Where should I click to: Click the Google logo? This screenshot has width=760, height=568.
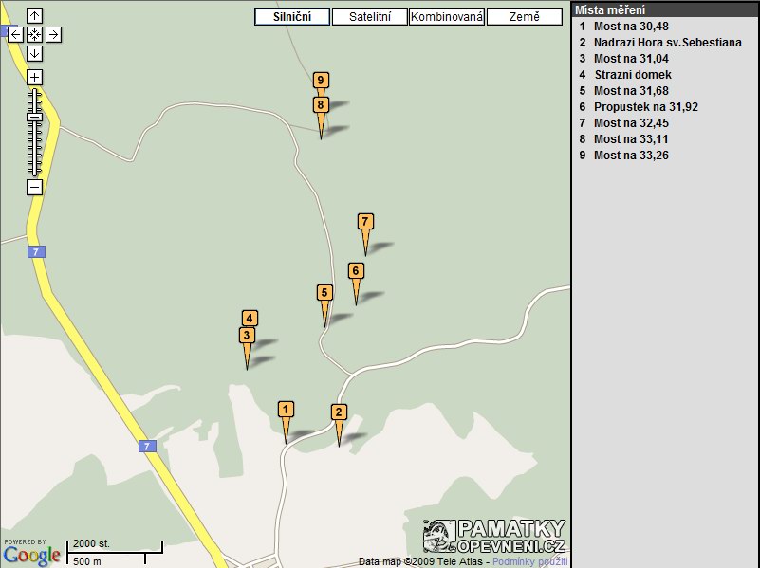click(x=31, y=555)
